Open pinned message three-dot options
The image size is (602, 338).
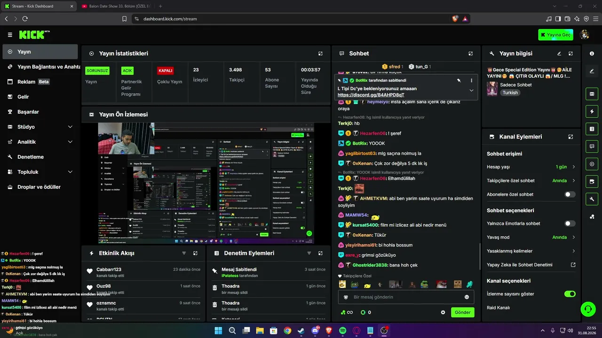click(471, 80)
